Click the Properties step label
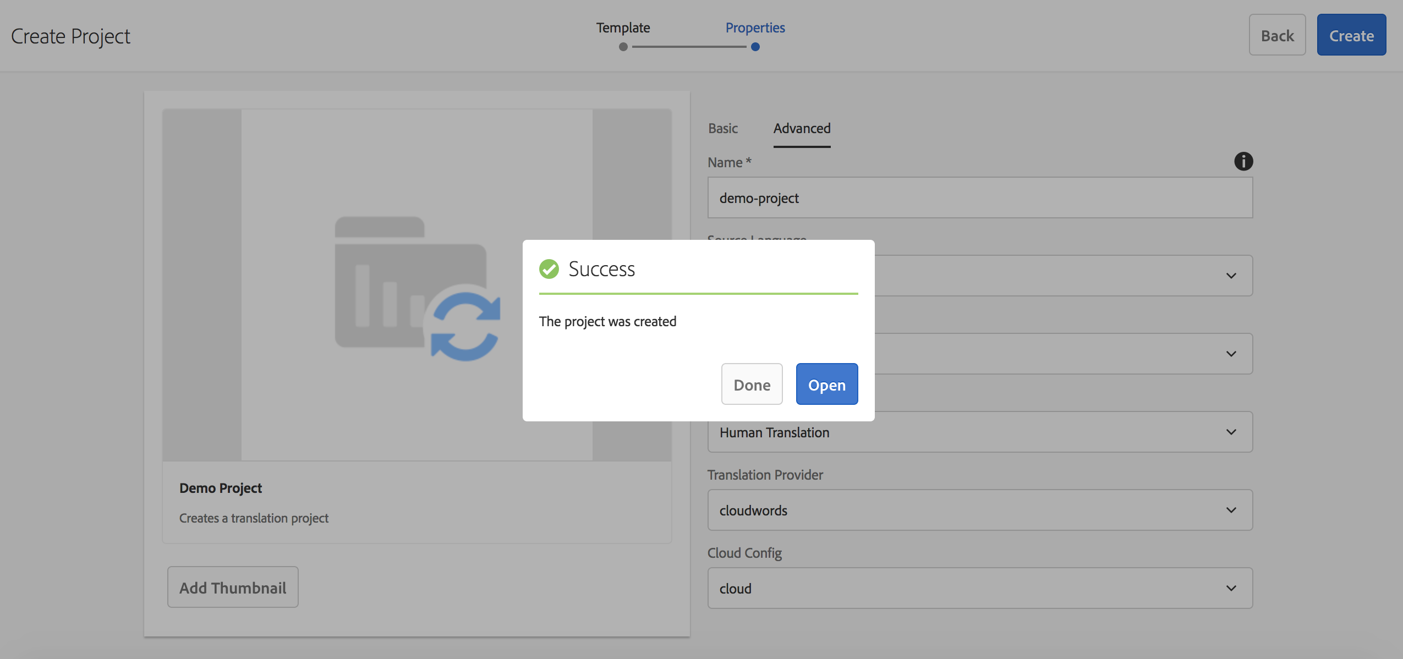 point(755,28)
